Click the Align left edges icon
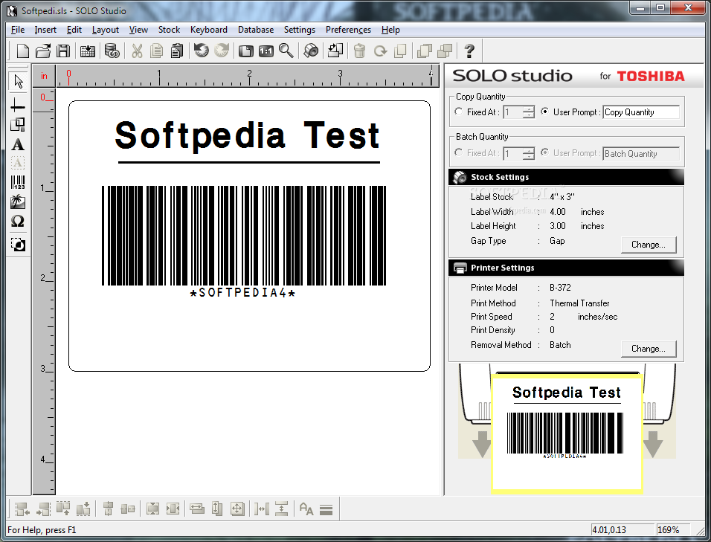 22,509
